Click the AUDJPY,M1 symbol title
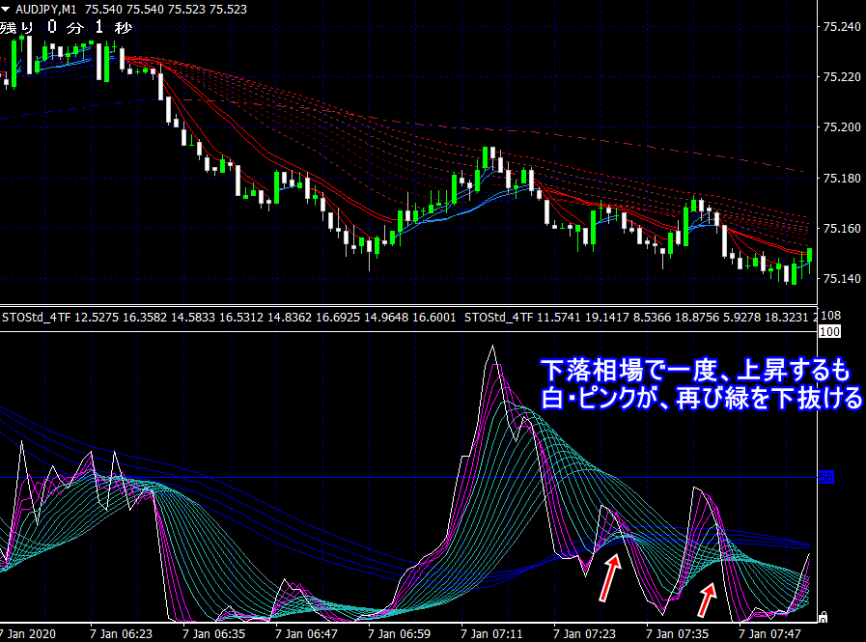The height and width of the screenshot is (642, 866). (45, 10)
